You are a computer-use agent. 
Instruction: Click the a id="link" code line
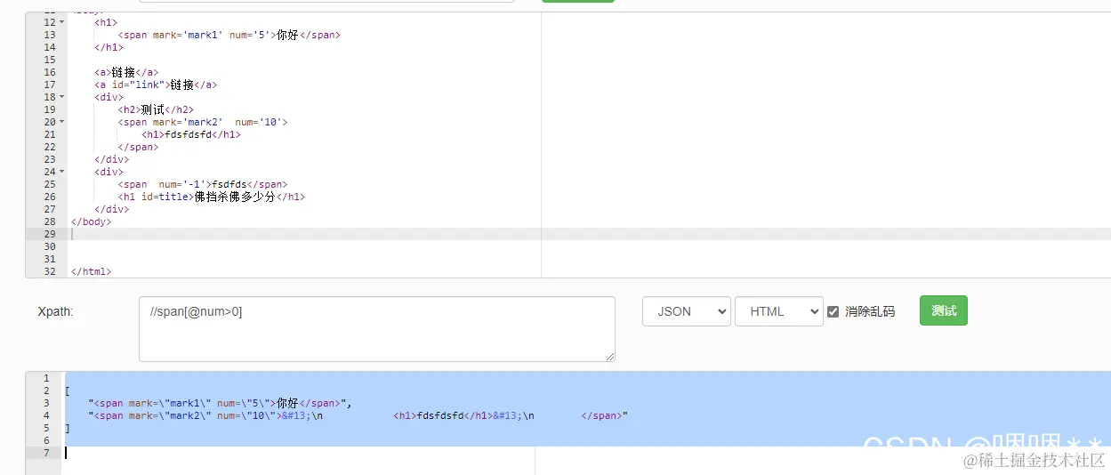tap(156, 85)
